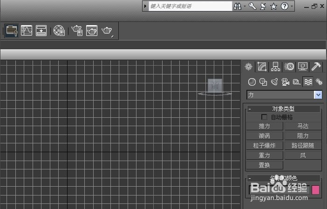Select the Cameras category icon
The width and height of the screenshot is (327, 209).
click(285, 82)
